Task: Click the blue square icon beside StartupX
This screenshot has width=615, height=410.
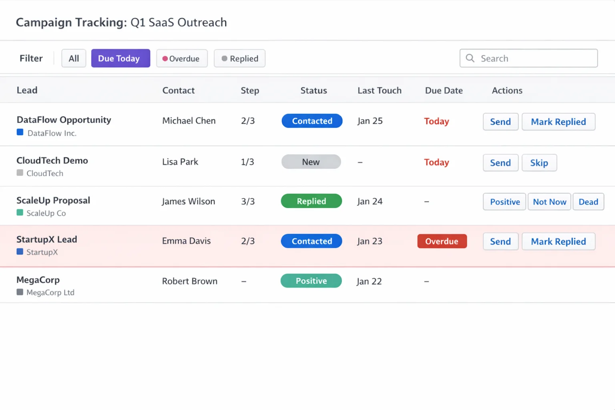Action: coord(20,252)
